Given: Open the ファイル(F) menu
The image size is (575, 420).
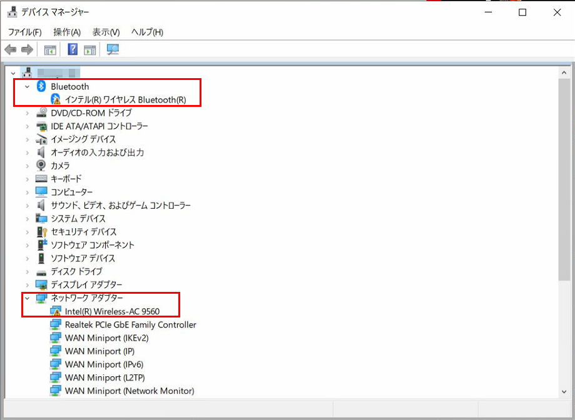Looking at the screenshot, I should coord(25,32).
